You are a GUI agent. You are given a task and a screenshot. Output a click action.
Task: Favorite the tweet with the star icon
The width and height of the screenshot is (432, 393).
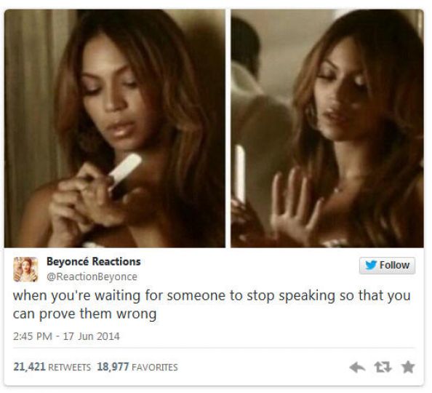[408, 367]
